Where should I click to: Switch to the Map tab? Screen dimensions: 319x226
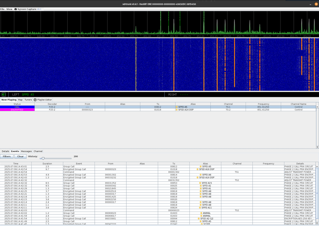tap(20, 99)
